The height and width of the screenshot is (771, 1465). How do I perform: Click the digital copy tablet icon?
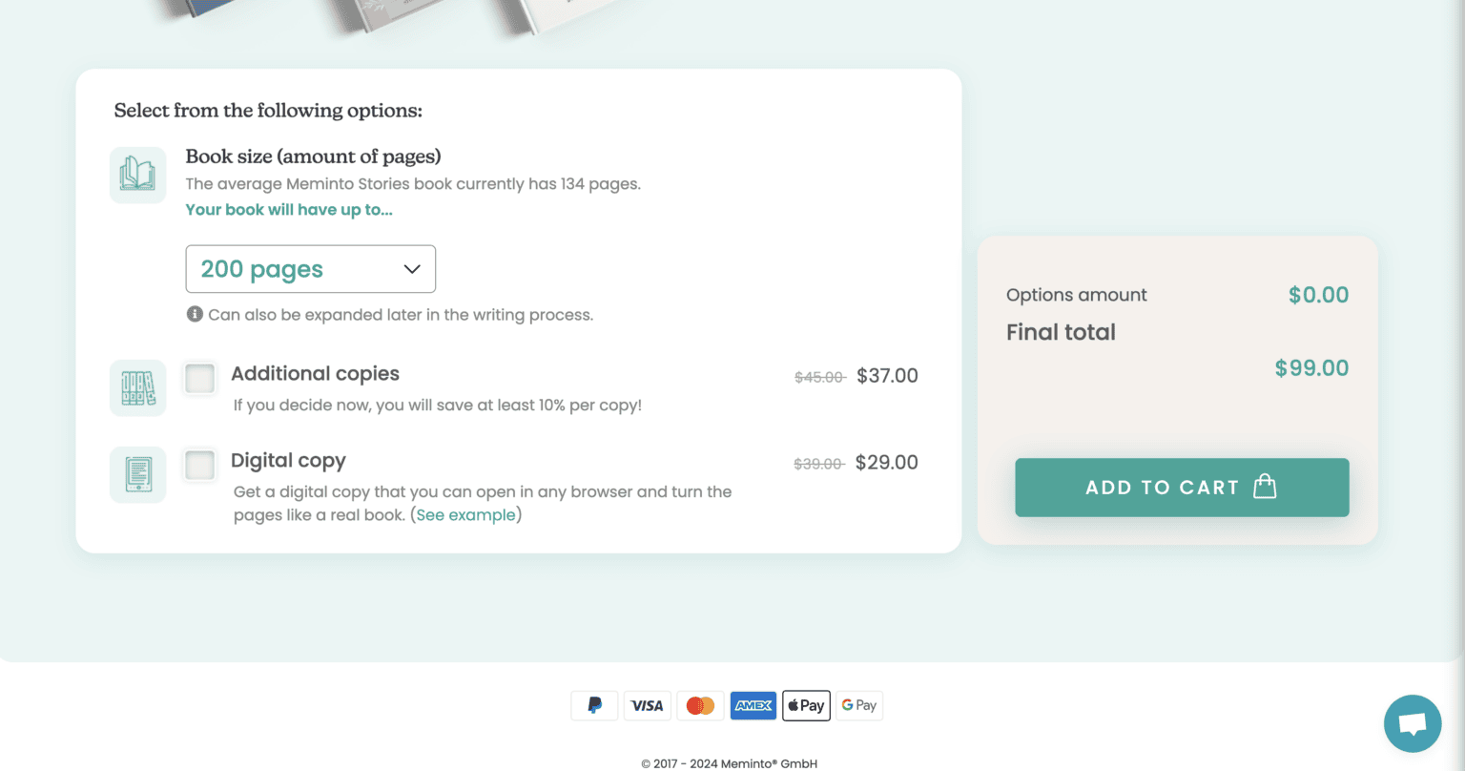(x=137, y=474)
